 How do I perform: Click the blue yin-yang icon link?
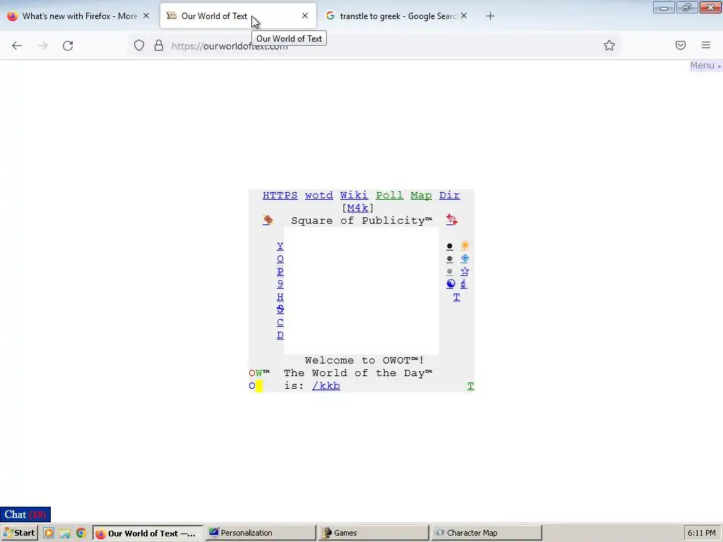pos(450,284)
